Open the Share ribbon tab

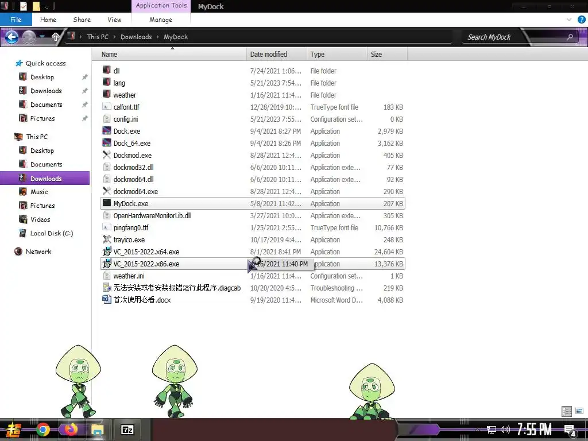82,20
